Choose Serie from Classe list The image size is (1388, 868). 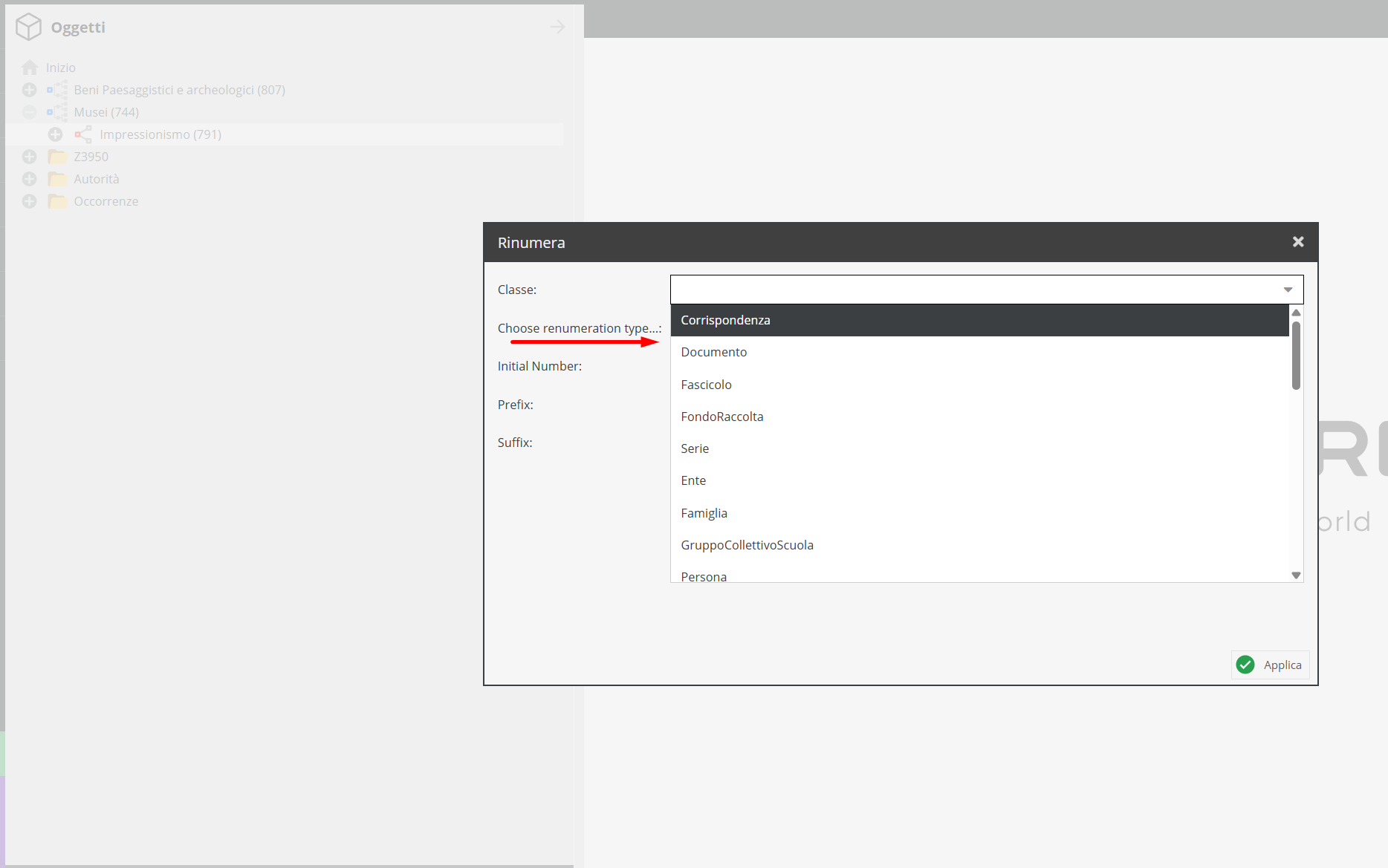[979, 448]
